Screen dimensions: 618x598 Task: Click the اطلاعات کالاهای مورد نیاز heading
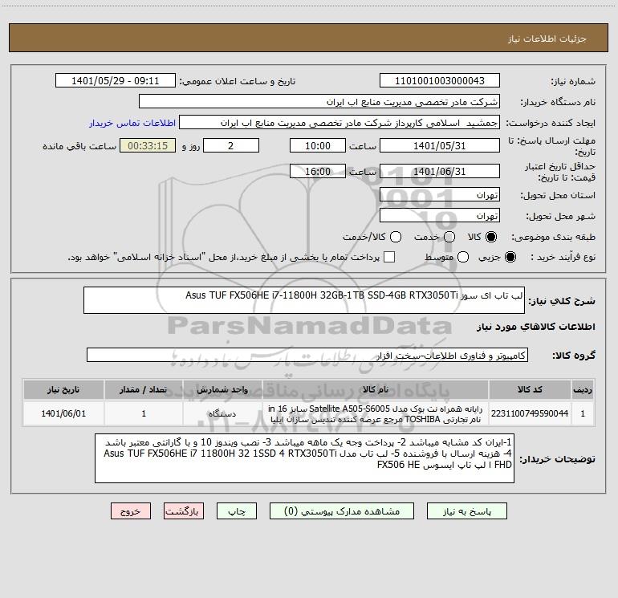[x=535, y=327]
